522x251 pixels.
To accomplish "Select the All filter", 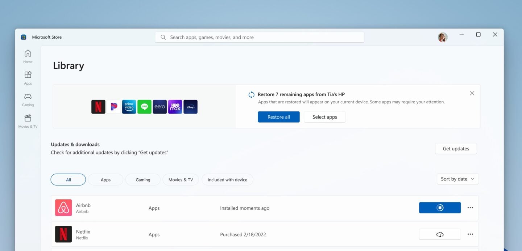I will 68,180.
